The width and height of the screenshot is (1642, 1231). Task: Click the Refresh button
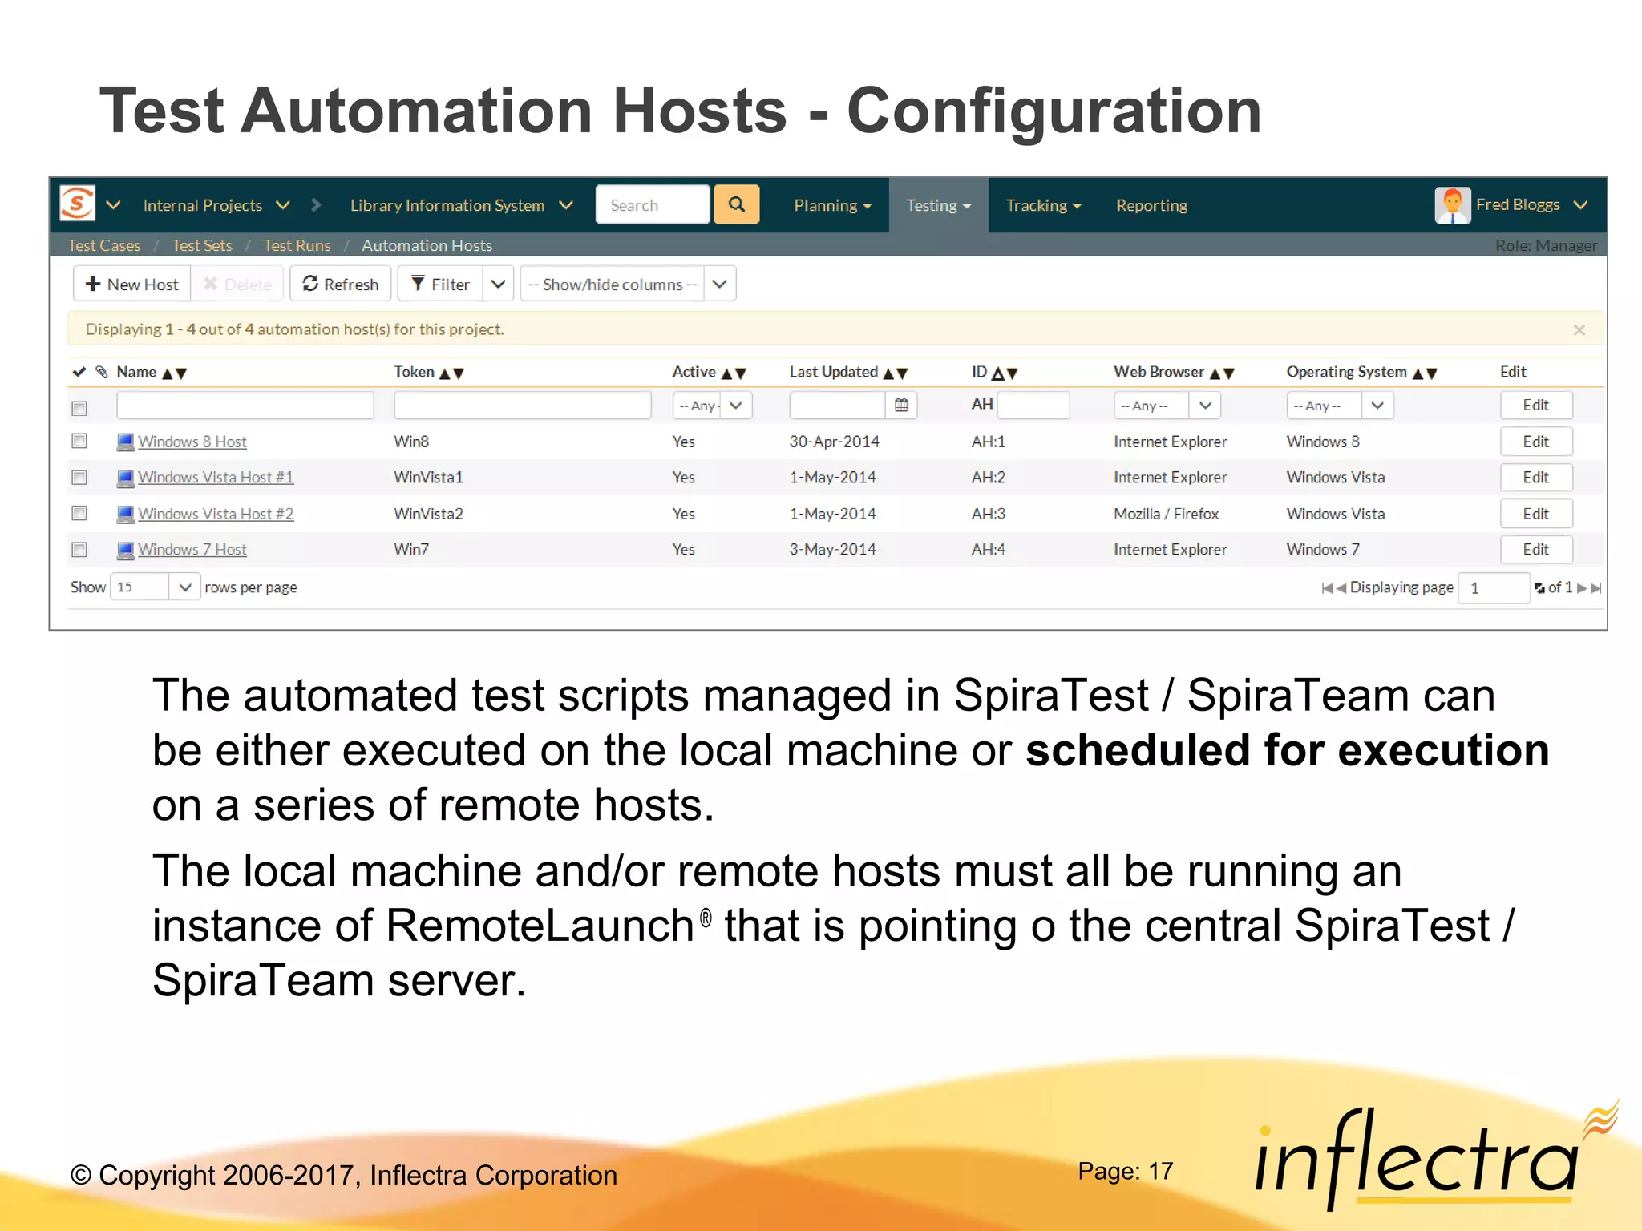tap(341, 284)
